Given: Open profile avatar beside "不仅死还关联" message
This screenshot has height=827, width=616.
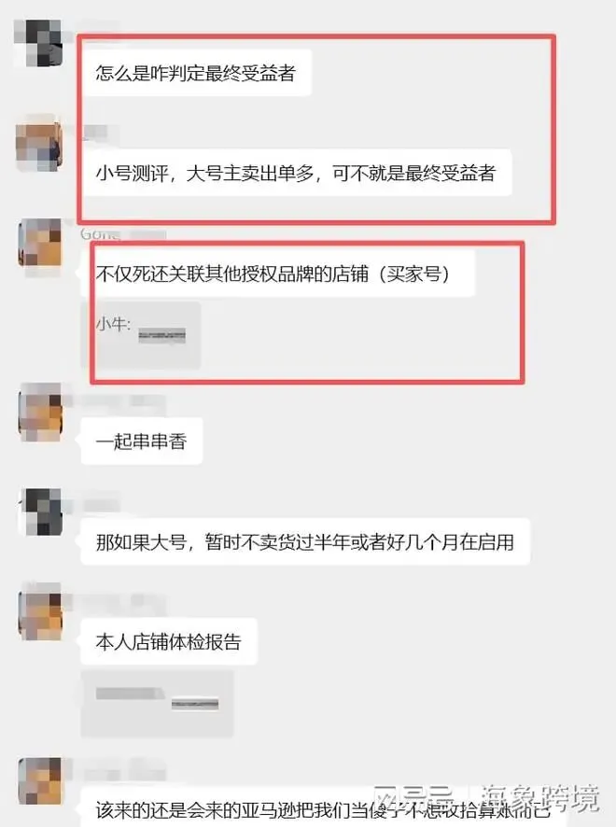Looking at the screenshot, I should pyautogui.click(x=41, y=243).
